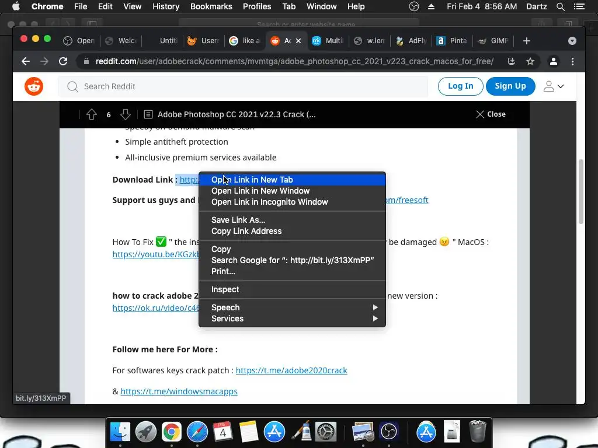
Task: Reload the Reddit page
Action: coord(63,61)
